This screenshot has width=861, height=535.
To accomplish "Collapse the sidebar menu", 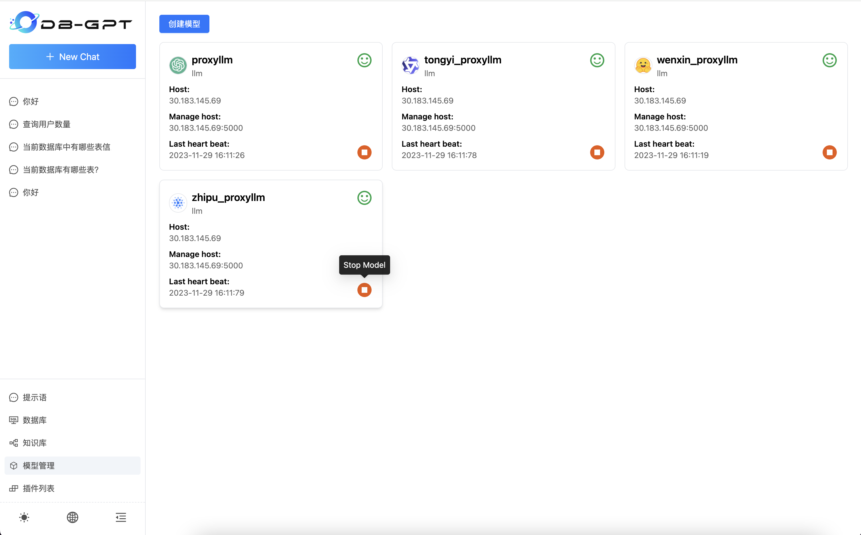I will click(x=121, y=517).
